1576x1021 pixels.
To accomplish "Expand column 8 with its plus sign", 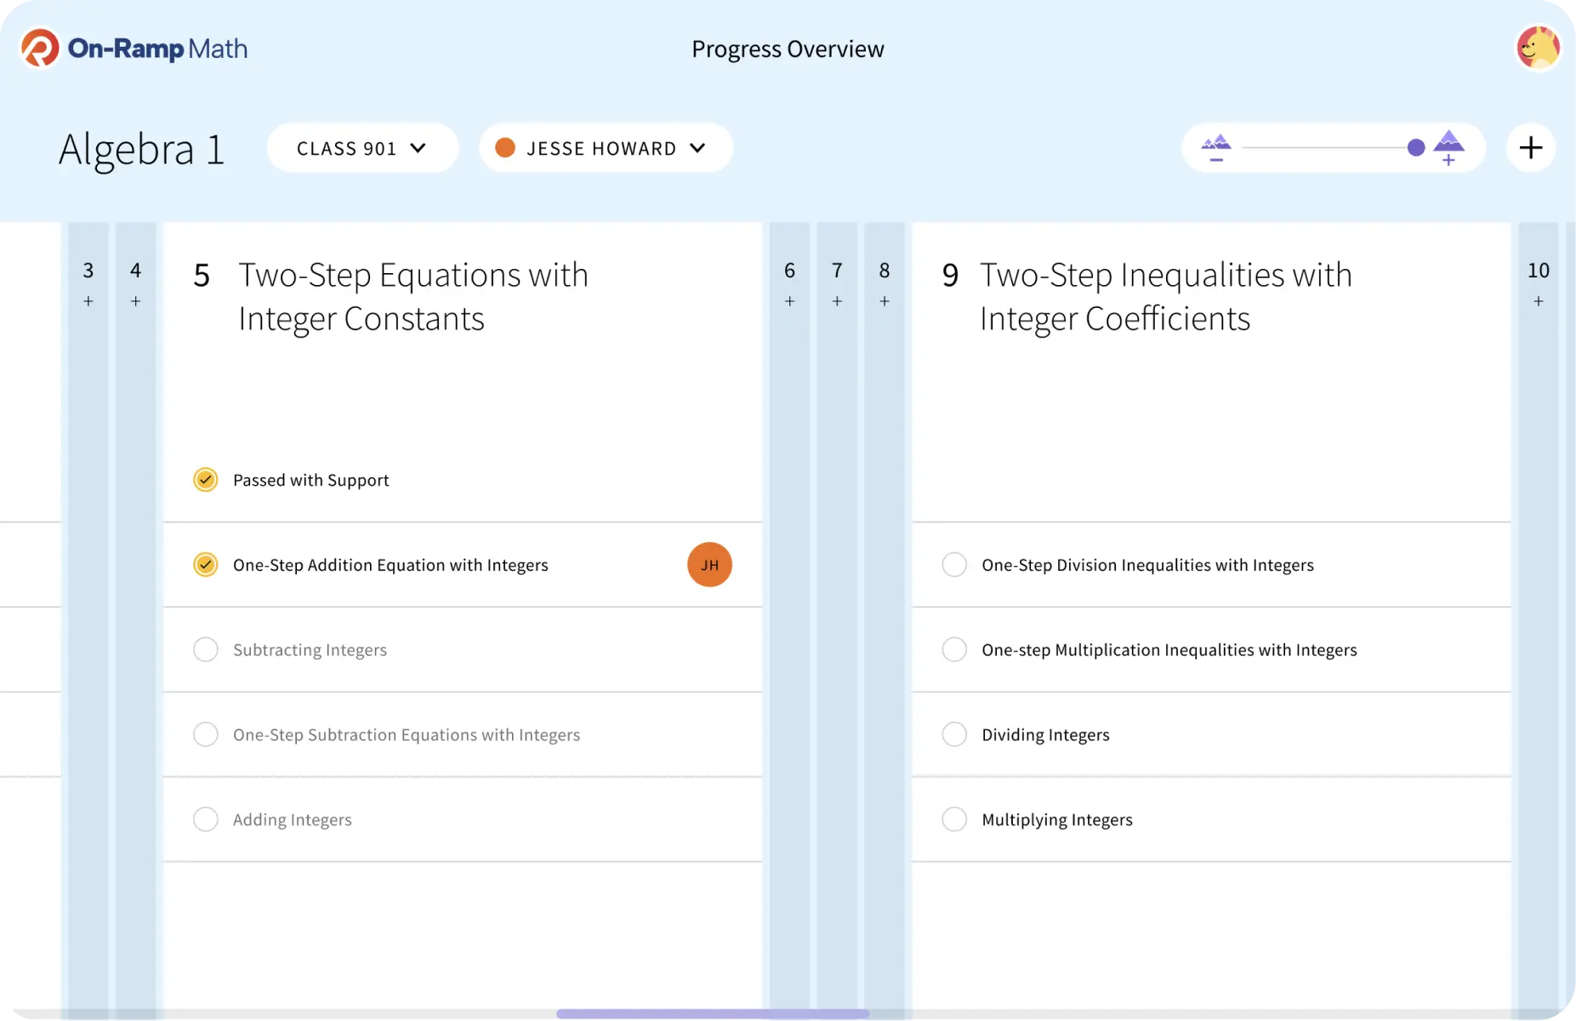I will pos(884,301).
